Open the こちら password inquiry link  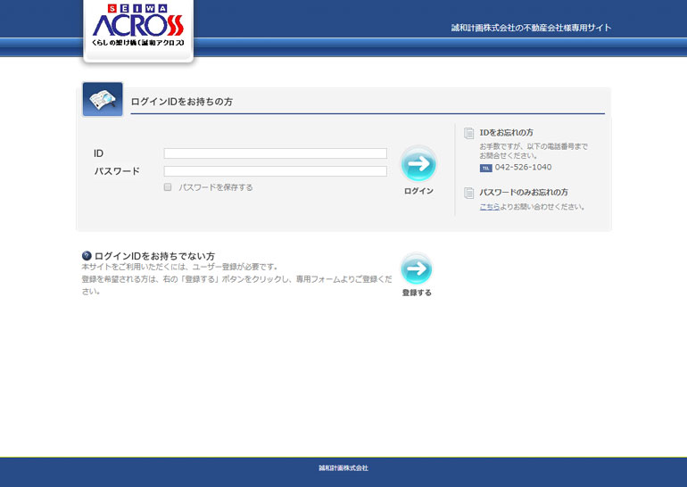490,207
